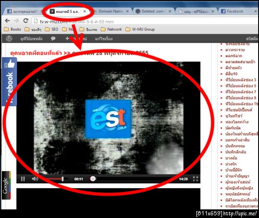Open sidebar link ทีวีย้อนหลังช่อง 3
Viewport: 259px width, 218px height.
pyautogui.click(x=241, y=80)
